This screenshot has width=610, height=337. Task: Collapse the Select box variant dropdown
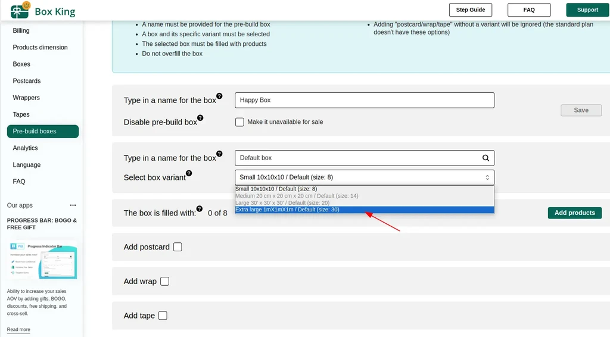365,177
